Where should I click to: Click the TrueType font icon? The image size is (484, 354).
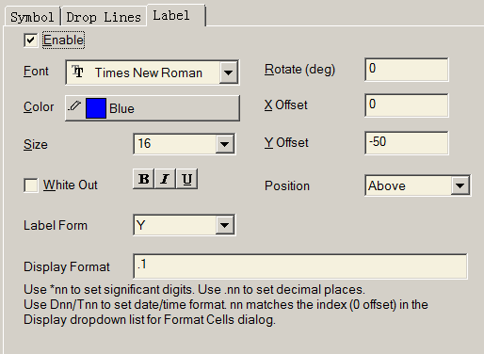coord(77,72)
